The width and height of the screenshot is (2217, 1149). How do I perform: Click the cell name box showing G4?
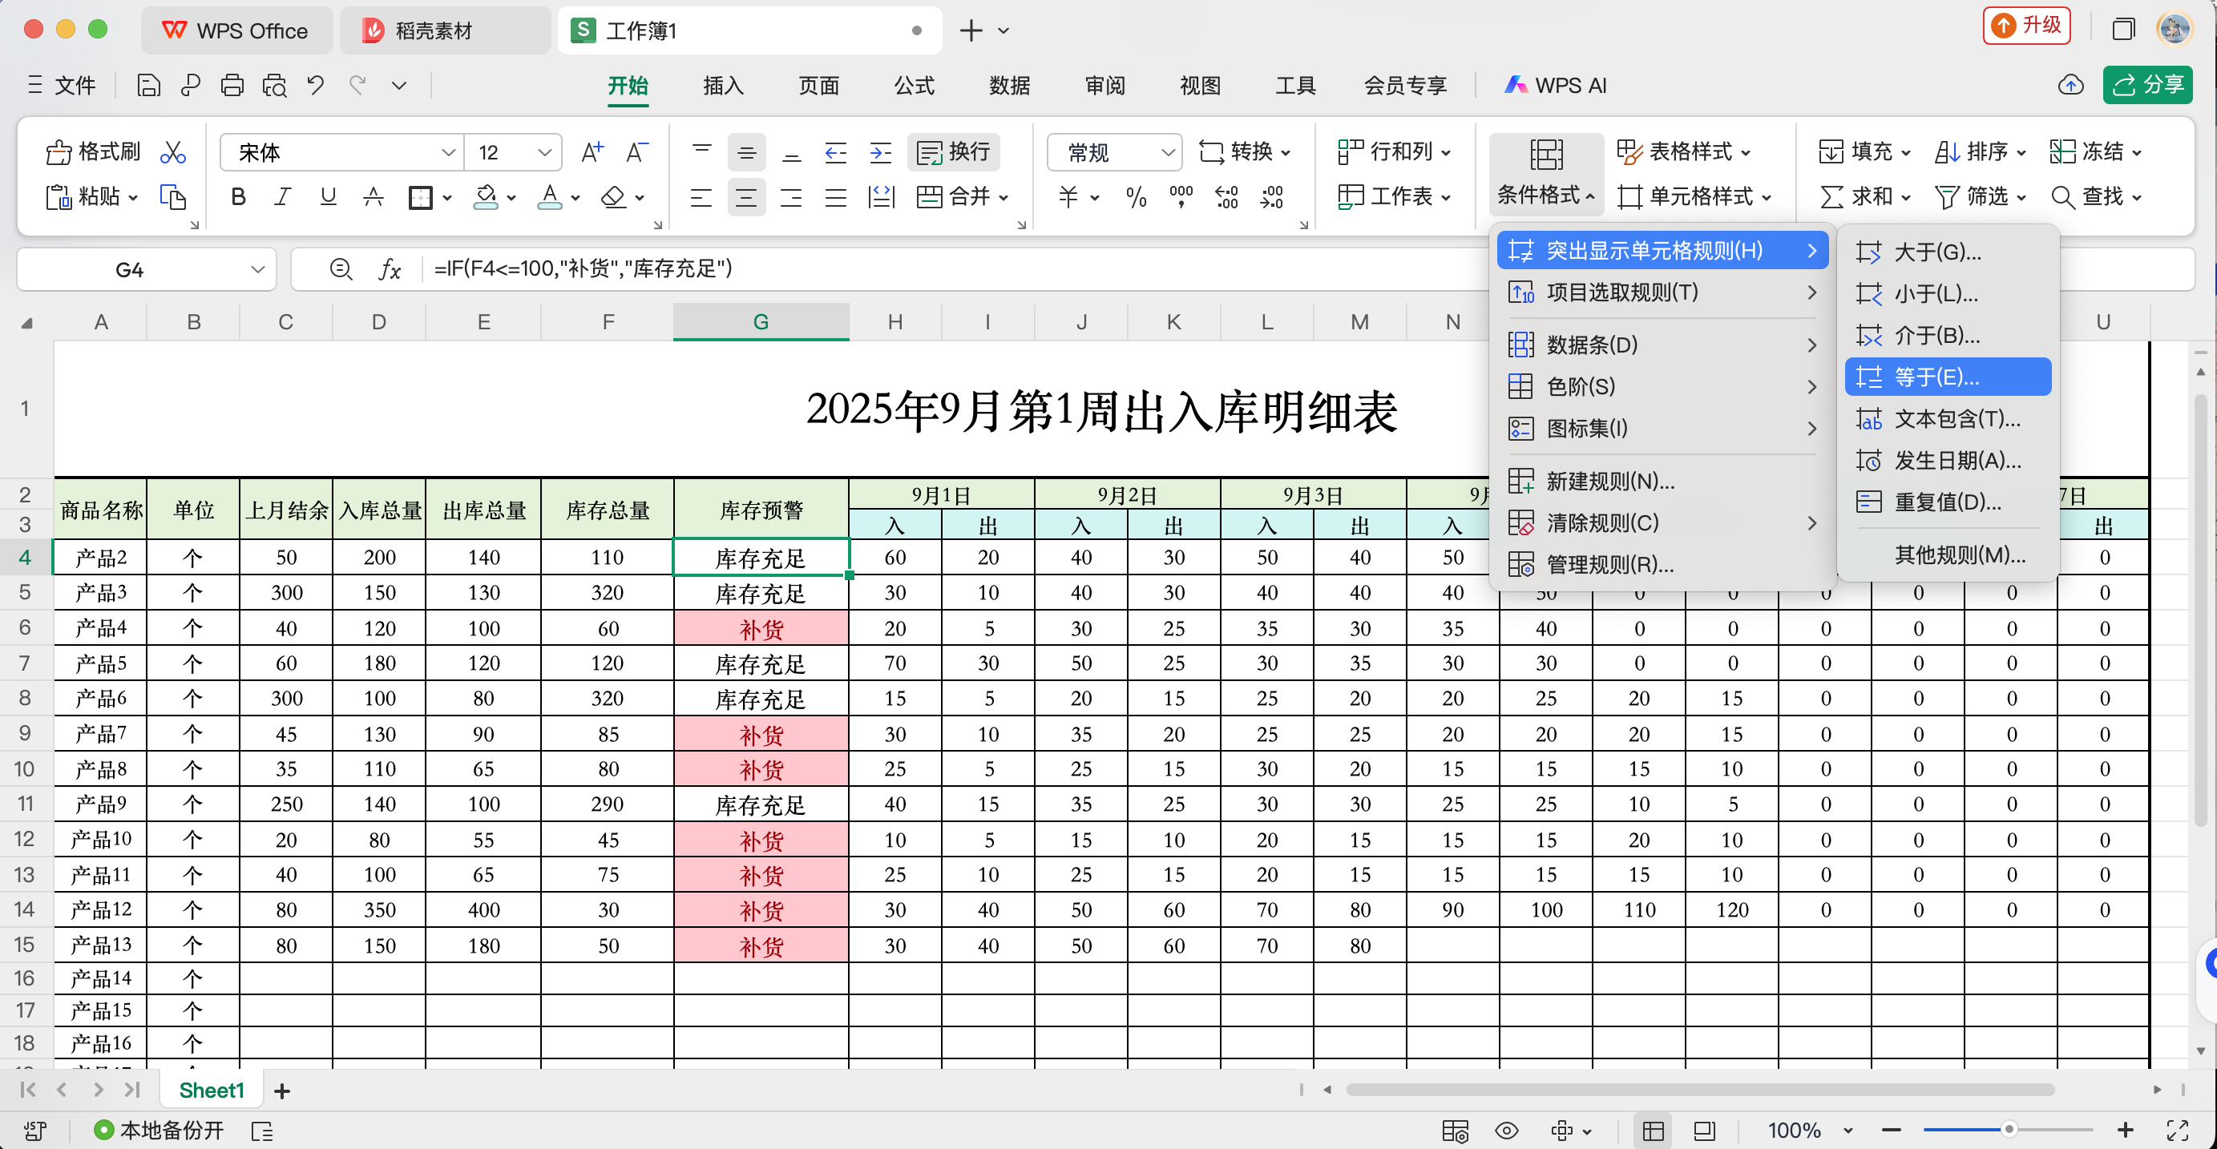click(x=131, y=268)
